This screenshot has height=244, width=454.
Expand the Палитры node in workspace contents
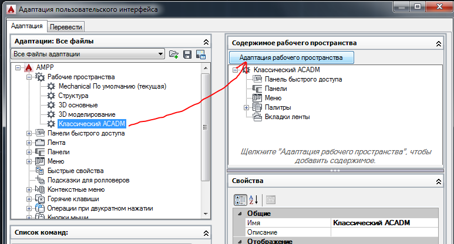click(x=246, y=107)
